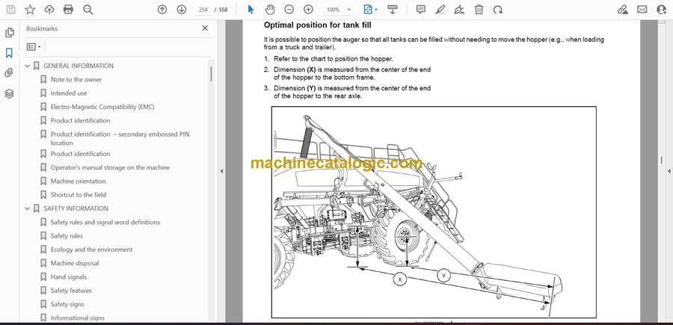Open the 100% zoom level dropdown
The image size is (673, 325).
click(x=338, y=10)
